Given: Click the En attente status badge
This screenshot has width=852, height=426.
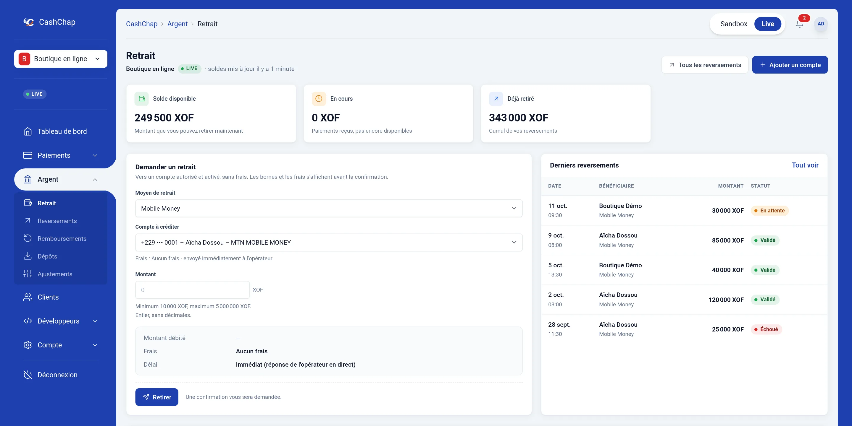Looking at the screenshot, I should click(770, 211).
